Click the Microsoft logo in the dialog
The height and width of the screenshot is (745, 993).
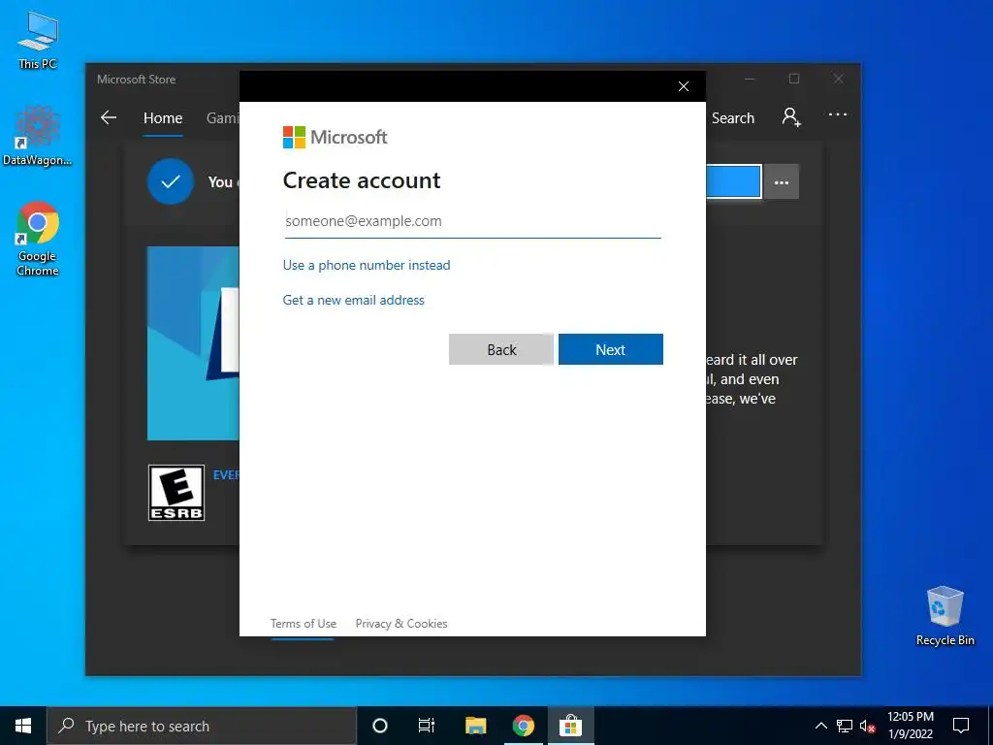click(x=335, y=137)
